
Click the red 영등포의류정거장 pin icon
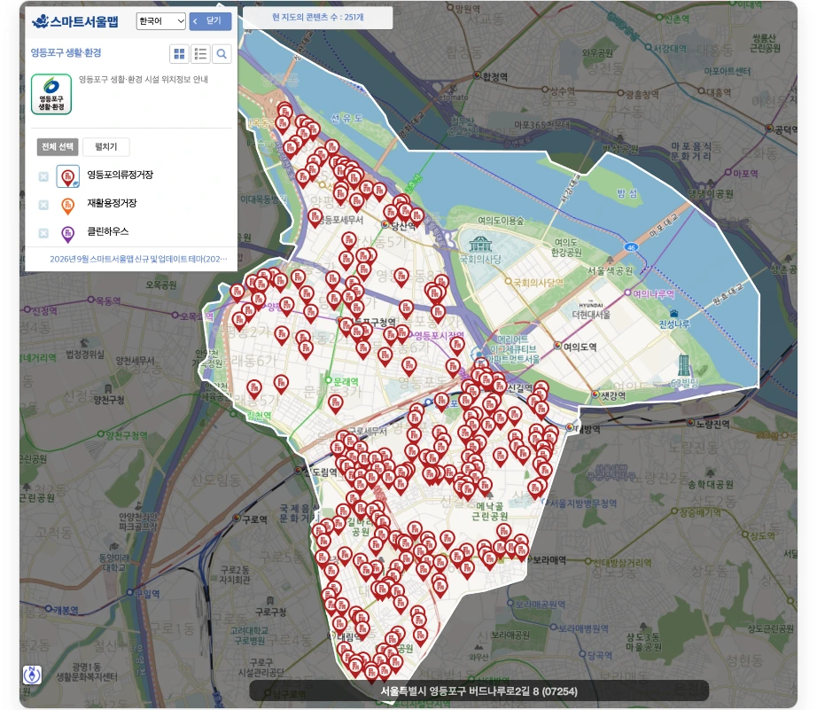(x=67, y=176)
